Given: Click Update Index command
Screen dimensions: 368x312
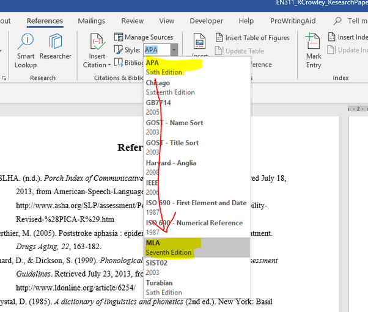Looking at the screenshot, I should point(347,50).
